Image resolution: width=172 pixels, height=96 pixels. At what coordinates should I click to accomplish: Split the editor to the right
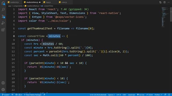[x=164, y=2]
